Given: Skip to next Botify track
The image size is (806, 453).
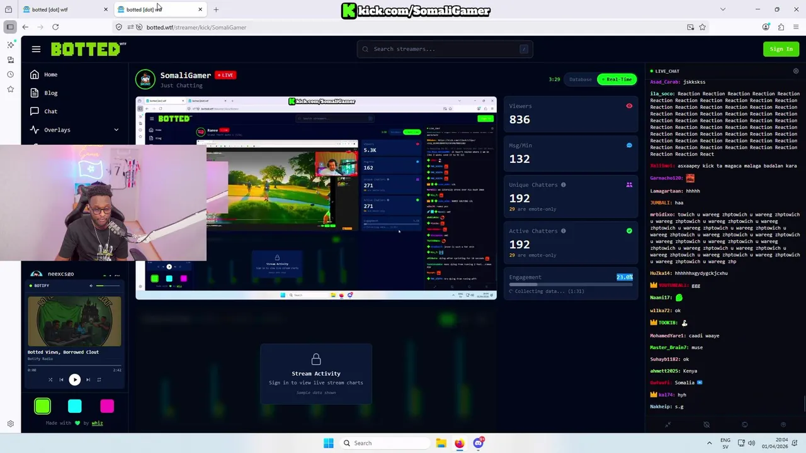Looking at the screenshot, I should point(88,379).
